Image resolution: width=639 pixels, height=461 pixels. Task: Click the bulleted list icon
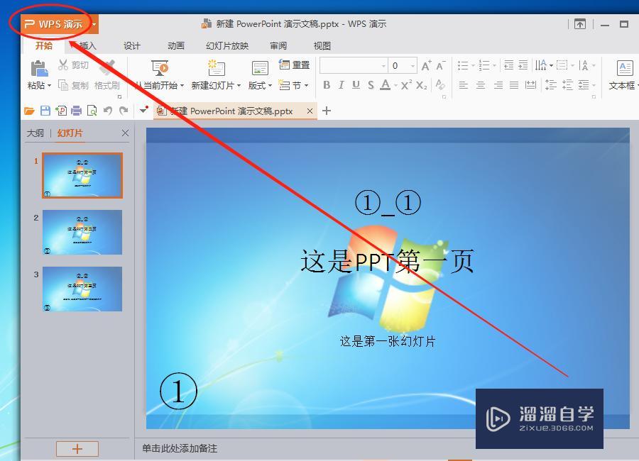click(463, 65)
